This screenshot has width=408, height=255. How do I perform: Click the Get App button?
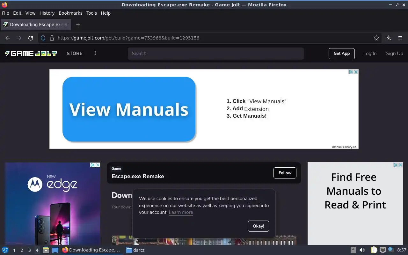pos(341,54)
